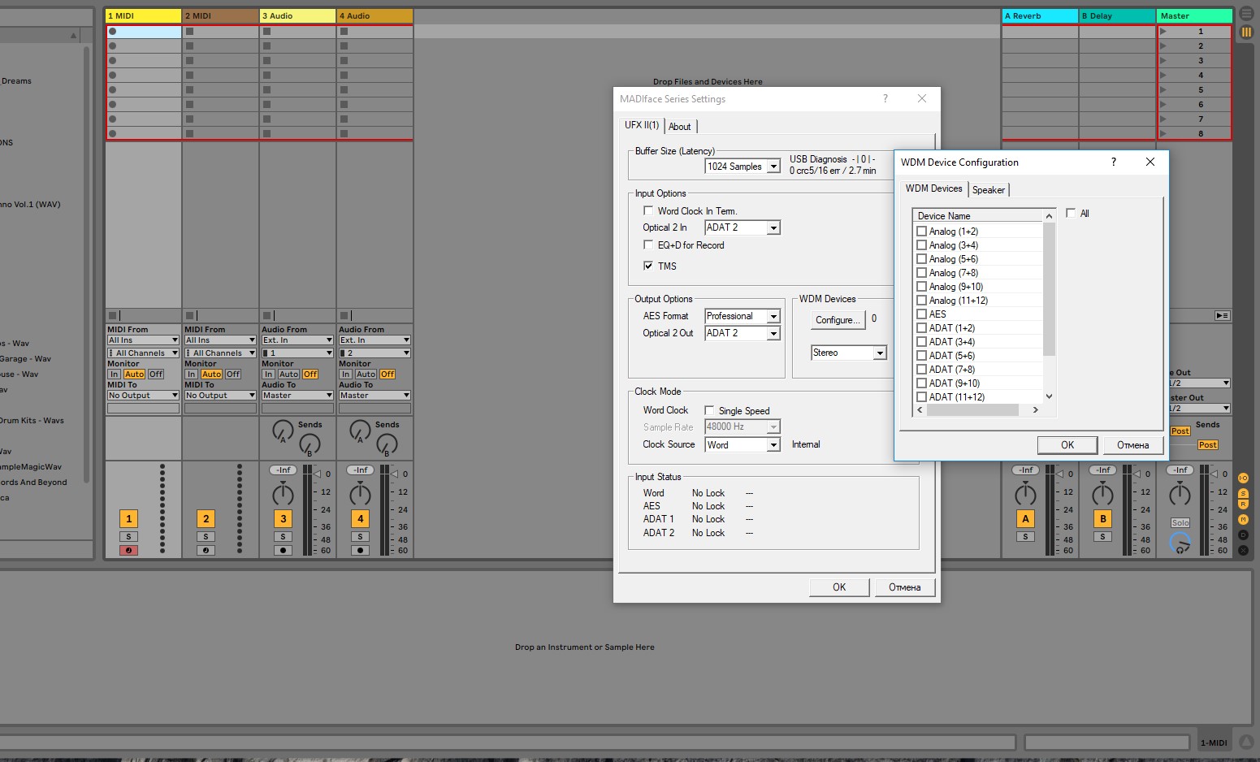Open MIDI To No Output dropdown on 2 MIDI
The width and height of the screenshot is (1260, 762).
tap(220, 396)
